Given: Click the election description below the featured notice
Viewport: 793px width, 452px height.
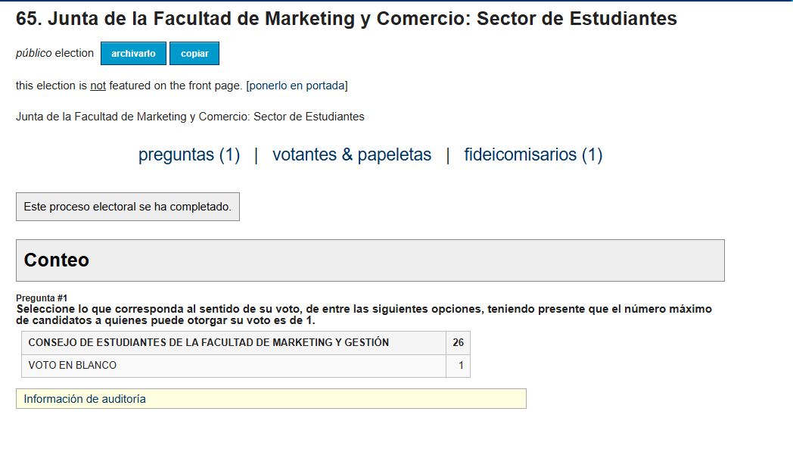Looking at the screenshot, I should pyautogui.click(x=190, y=117).
